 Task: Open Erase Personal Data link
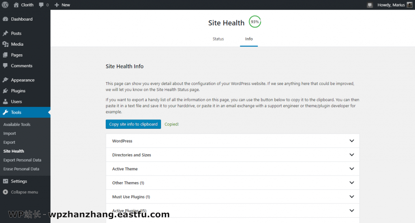pos(21,169)
